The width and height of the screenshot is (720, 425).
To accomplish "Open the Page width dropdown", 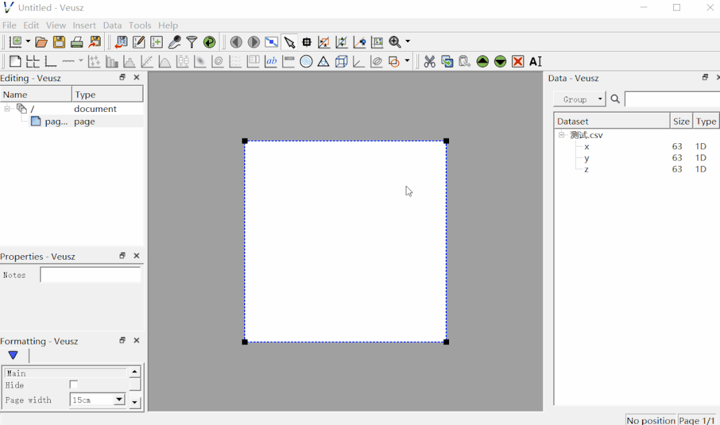I will pyautogui.click(x=119, y=400).
